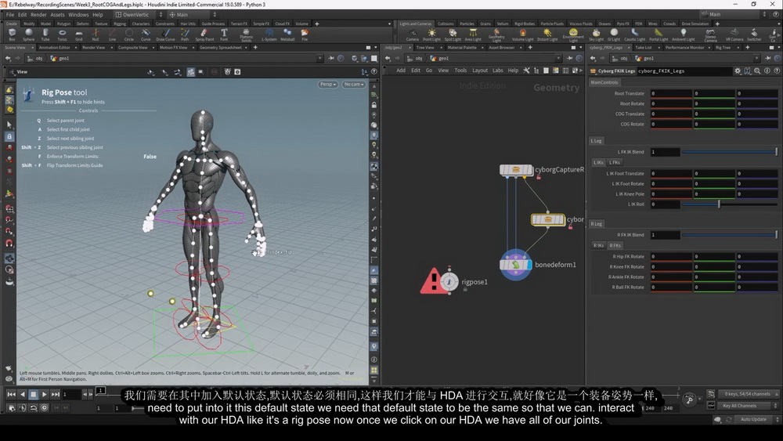Viewport: 783px width, 441px height.
Task: Add a Camera from the lights shelf
Action: pyautogui.click(x=413, y=35)
